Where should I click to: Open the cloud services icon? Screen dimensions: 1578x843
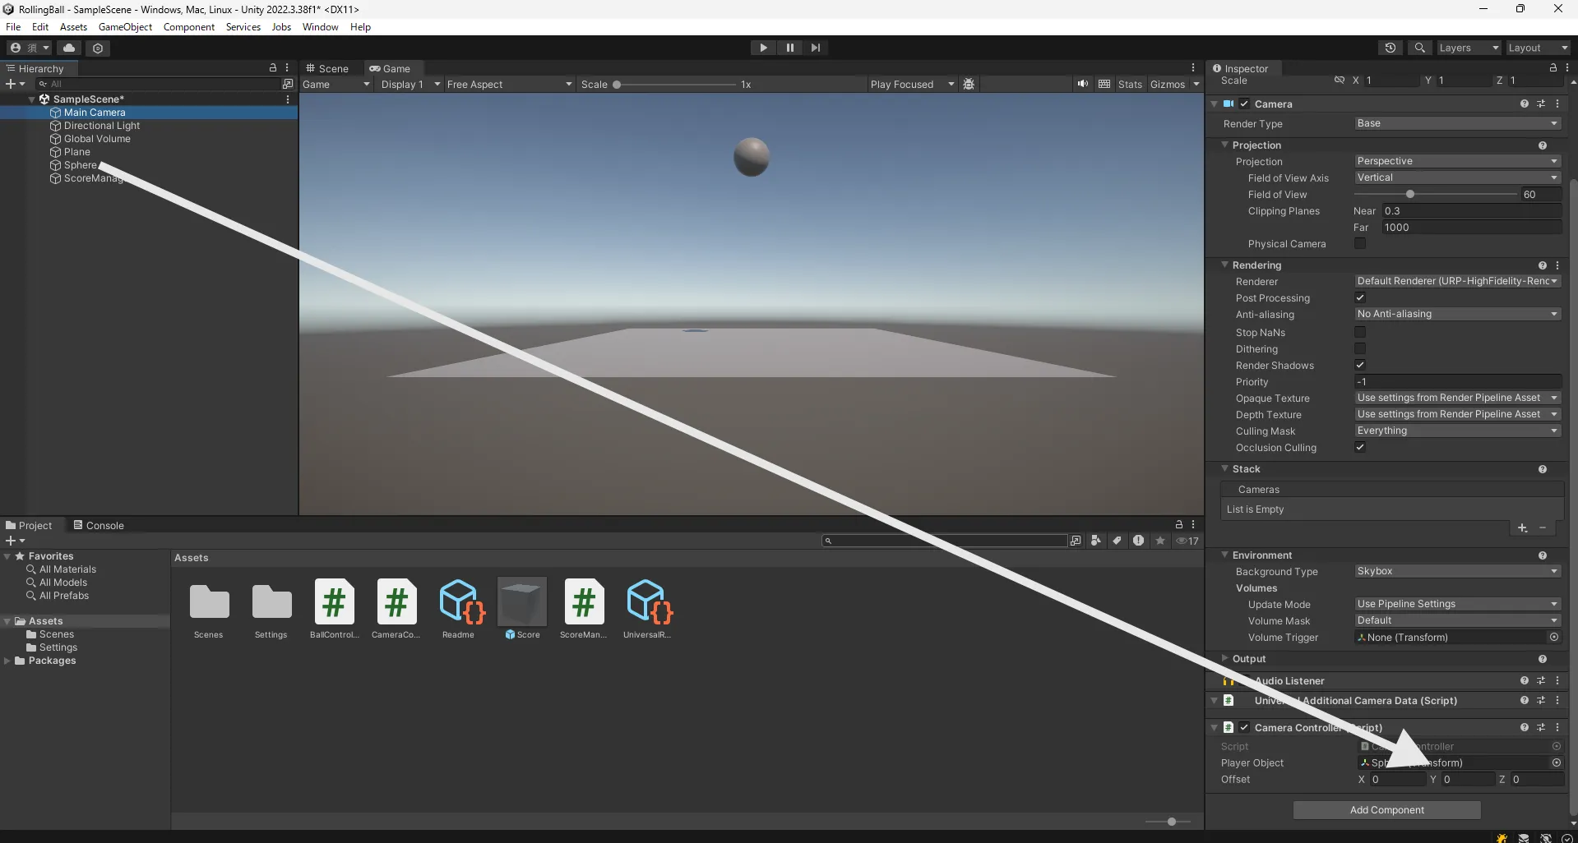69,48
